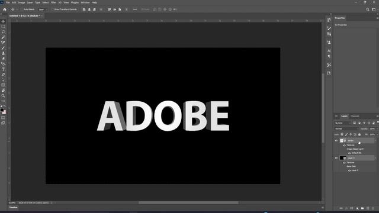
Task: Toggle lock all on layer
Action: pos(359,134)
